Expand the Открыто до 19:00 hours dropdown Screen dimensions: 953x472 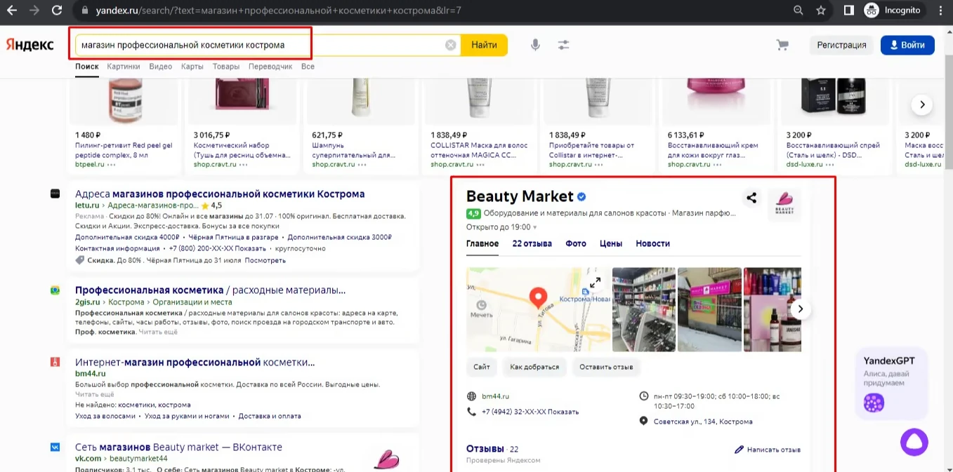tap(501, 227)
